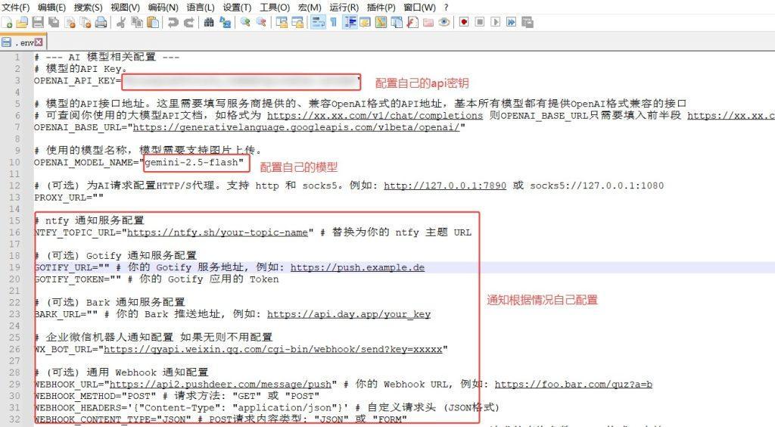Click the http://127.0.0.1:7890 proxy link
The height and width of the screenshot is (427, 775).
pyautogui.click(x=445, y=185)
